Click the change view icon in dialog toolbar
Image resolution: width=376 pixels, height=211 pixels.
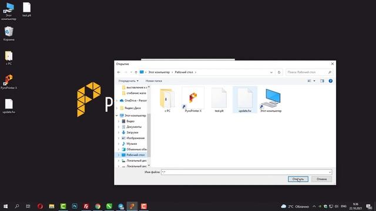tap(310, 81)
